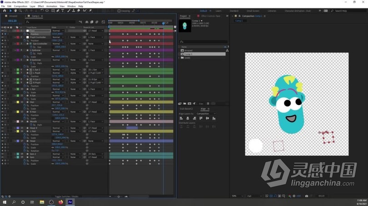Click the new composition icon in Project panel

click(x=189, y=104)
